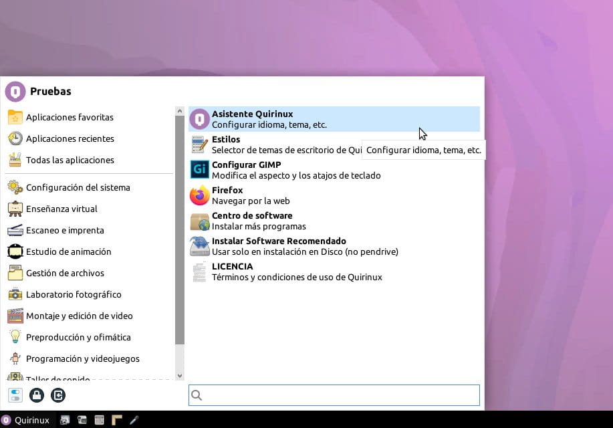Click the Laboratorio fotográfico category icon
The height and width of the screenshot is (428, 613).
[15, 294]
